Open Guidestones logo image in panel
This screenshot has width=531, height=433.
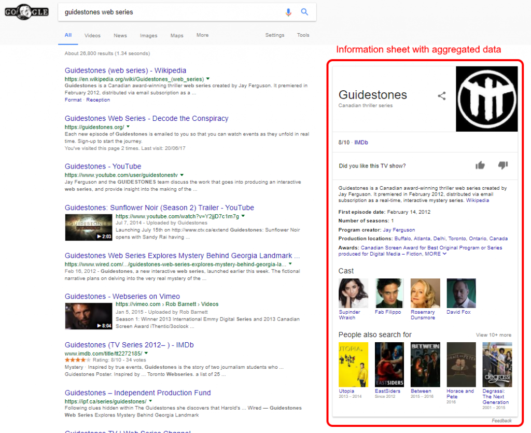[486, 99]
